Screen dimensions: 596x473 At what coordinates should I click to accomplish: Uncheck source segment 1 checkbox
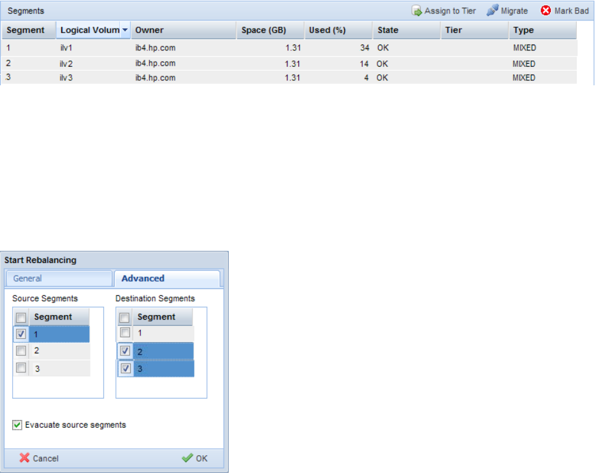(21, 334)
